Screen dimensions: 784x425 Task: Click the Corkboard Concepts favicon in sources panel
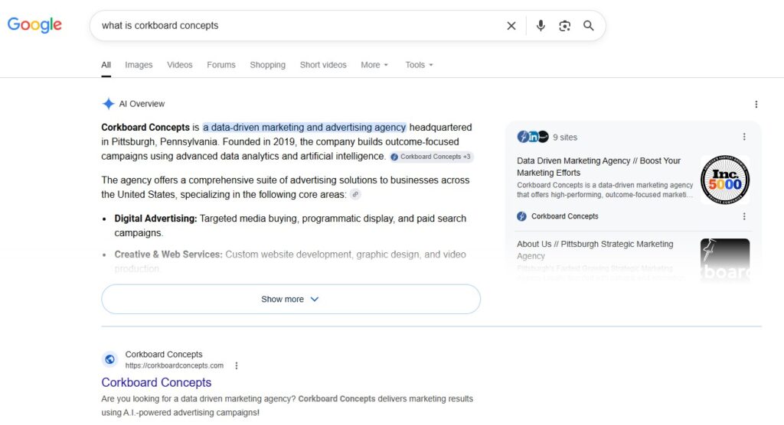[521, 216]
